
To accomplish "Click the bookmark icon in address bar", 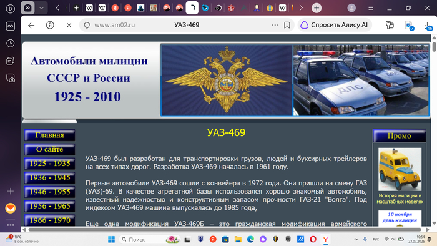I will click(x=287, y=25).
